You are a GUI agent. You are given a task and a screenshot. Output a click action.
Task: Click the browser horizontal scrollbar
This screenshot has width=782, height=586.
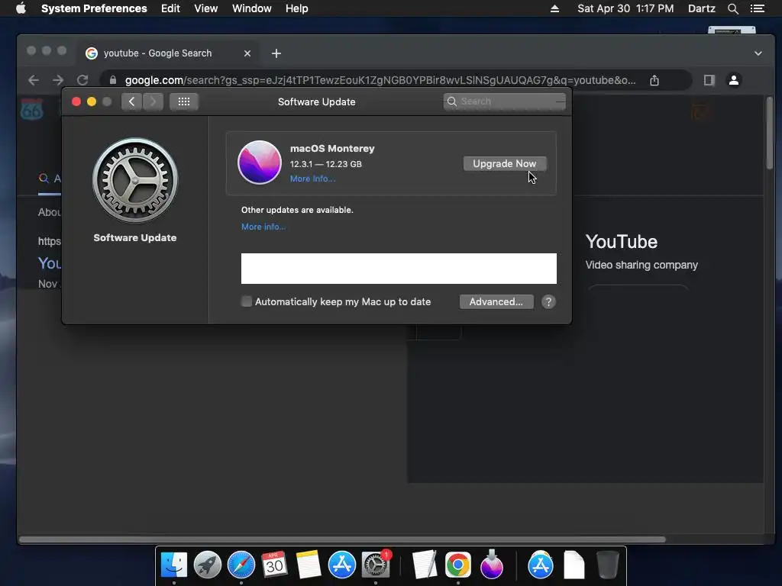click(342, 539)
